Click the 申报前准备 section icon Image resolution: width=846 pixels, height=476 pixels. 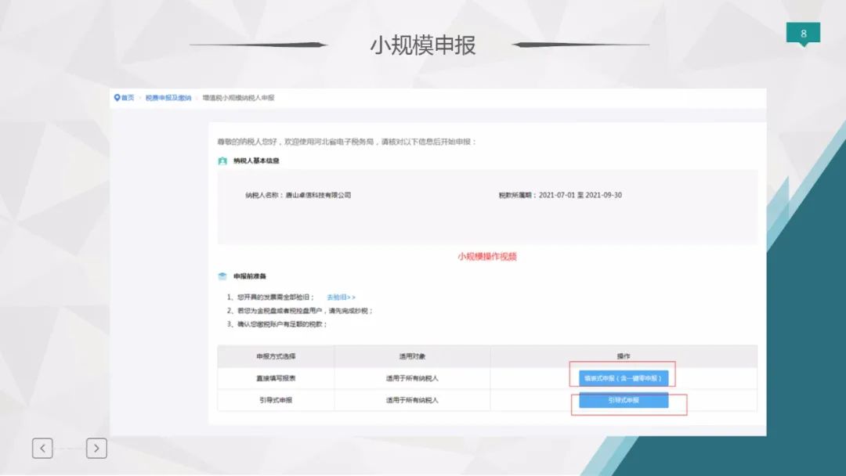[222, 276]
